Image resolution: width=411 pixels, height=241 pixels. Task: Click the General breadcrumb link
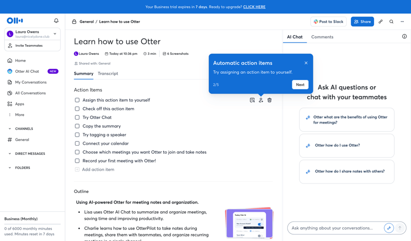[86, 22]
